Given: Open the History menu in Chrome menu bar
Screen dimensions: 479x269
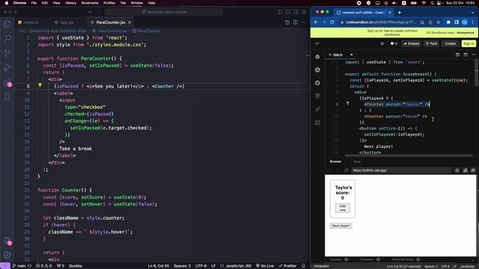Looking at the screenshot, I should tap(70, 3).
